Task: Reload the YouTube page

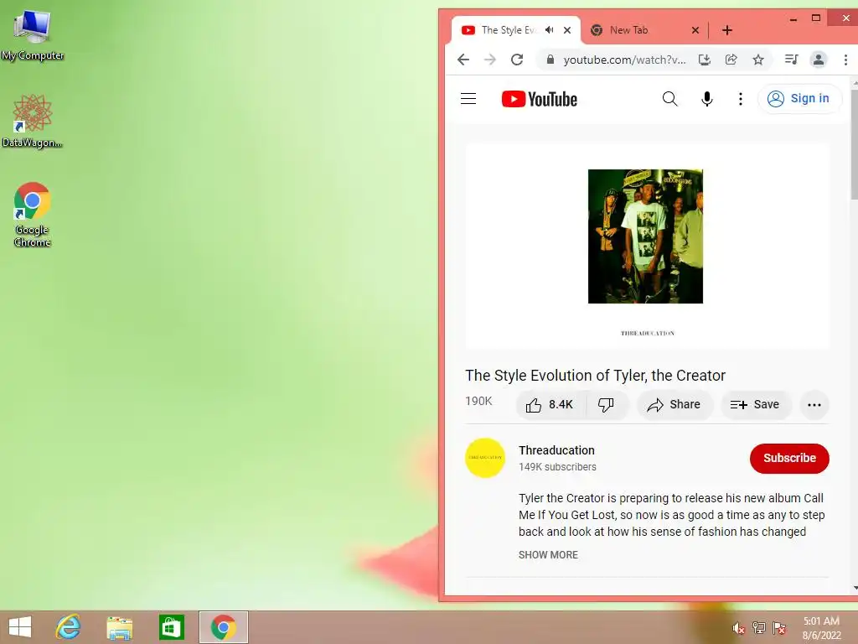Action: click(x=517, y=60)
